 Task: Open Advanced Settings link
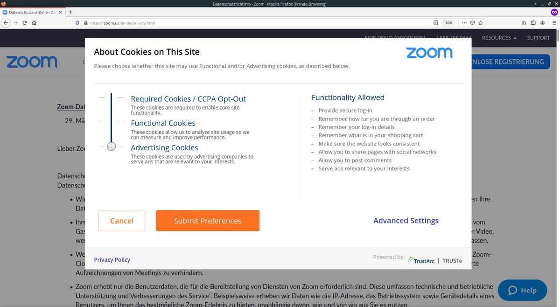(406, 221)
